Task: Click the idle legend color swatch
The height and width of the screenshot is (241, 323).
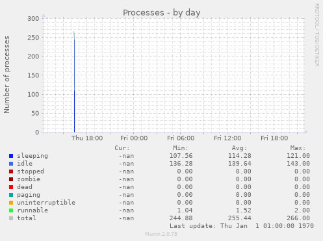Action: [x=11, y=164]
